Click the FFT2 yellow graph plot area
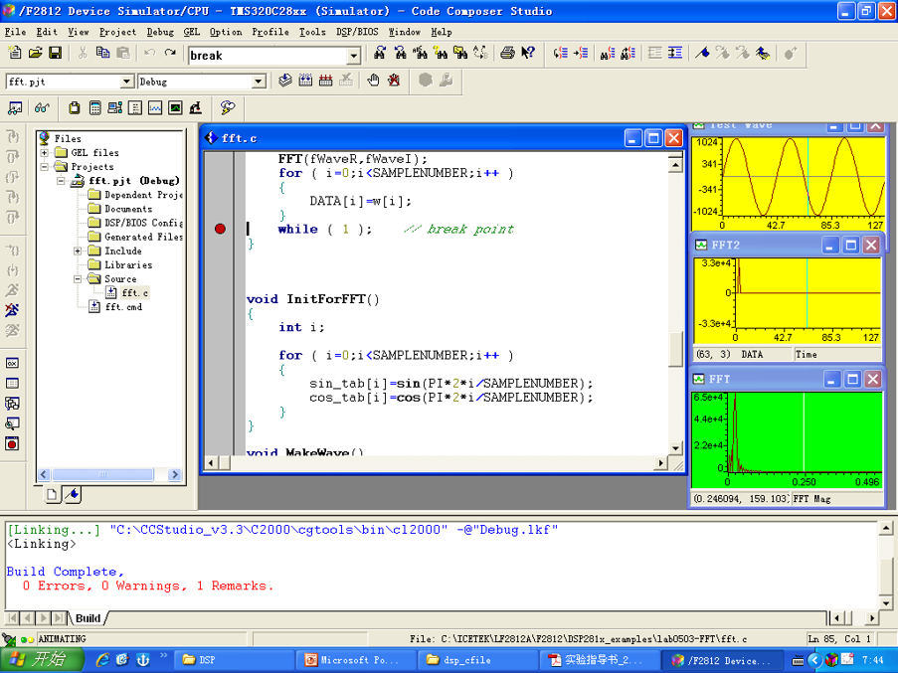This screenshot has width=898, height=673. [808, 293]
